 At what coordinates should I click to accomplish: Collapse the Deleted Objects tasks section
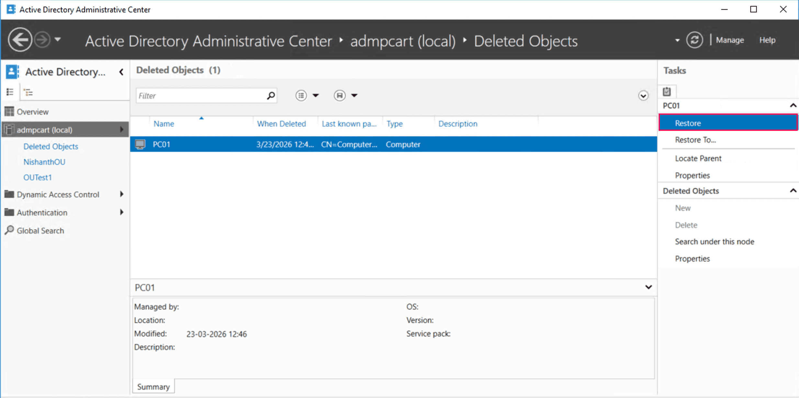coord(793,191)
